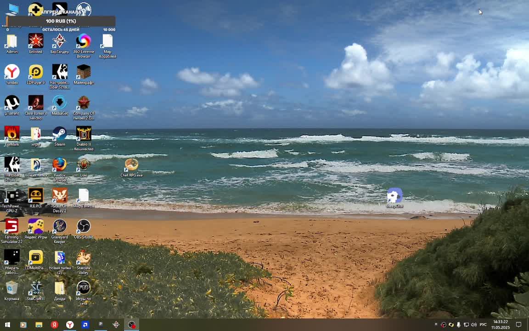Open the Windows Start menu

point(7,325)
